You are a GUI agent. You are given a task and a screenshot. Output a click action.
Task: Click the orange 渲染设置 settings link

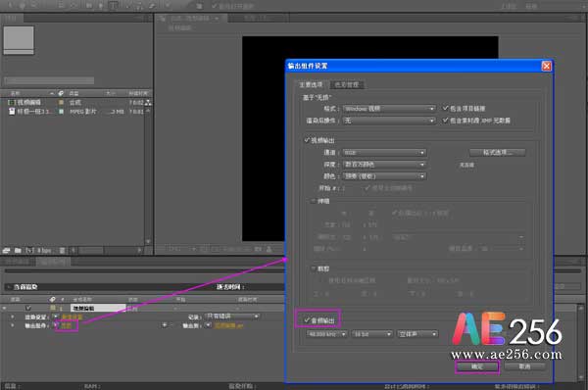pyautogui.click(x=72, y=317)
